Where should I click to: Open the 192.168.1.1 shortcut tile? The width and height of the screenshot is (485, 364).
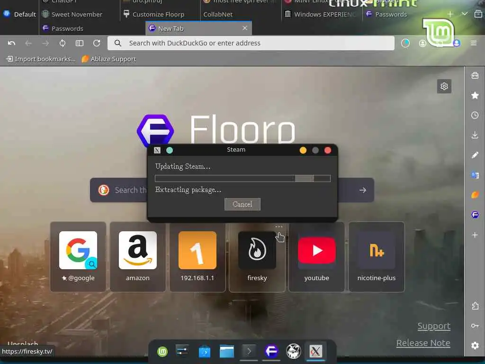click(198, 257)
